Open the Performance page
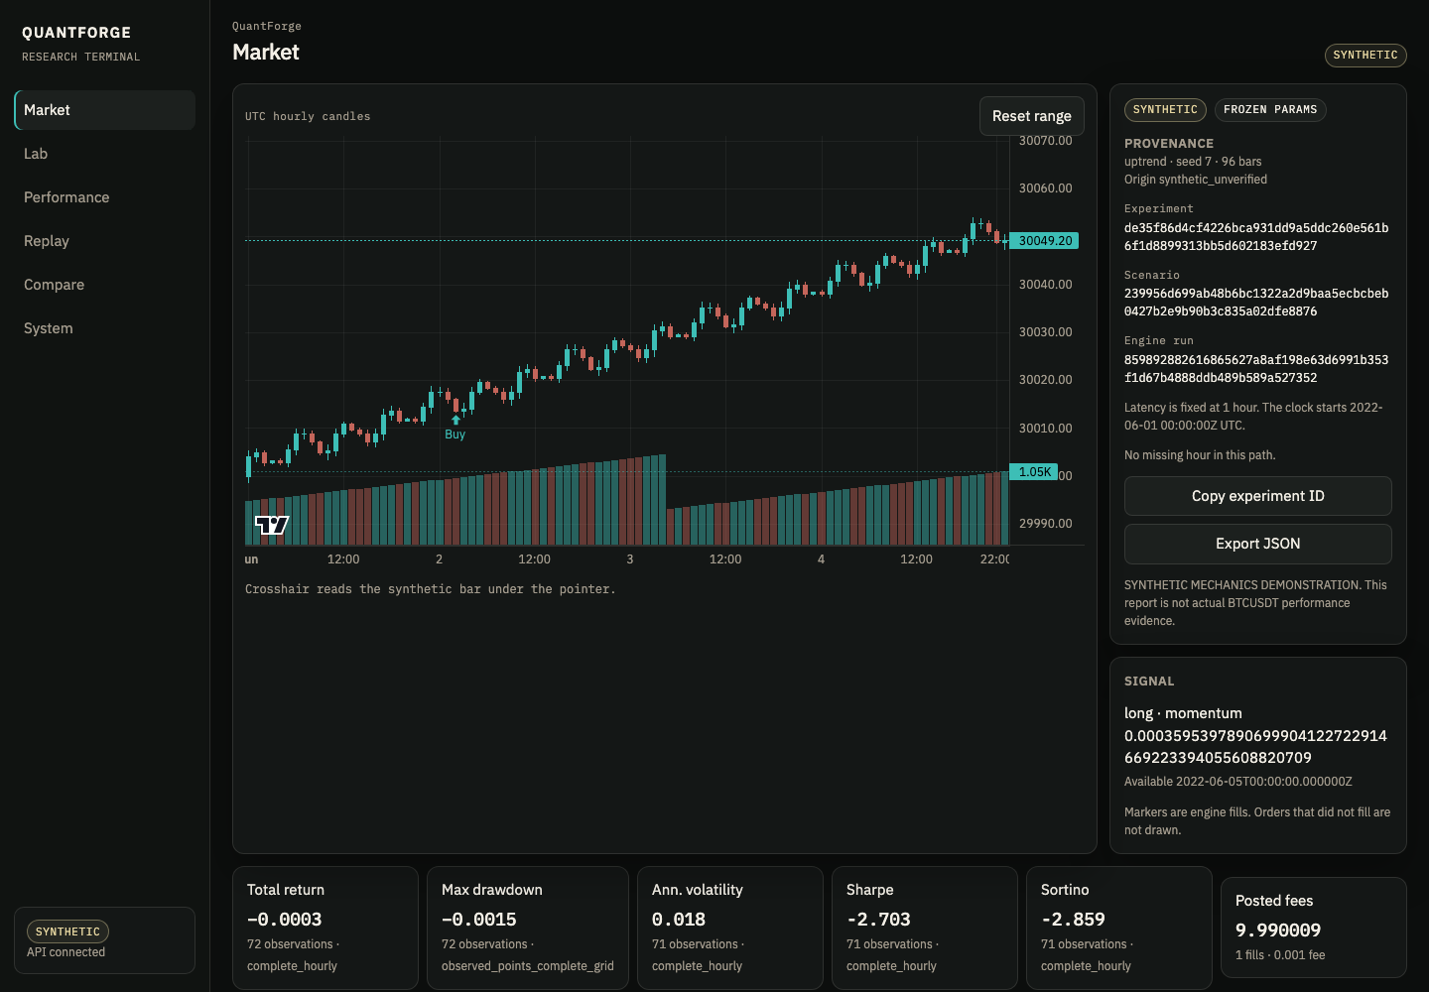The width and height of the screenshot is (1429, 992). point(104,197)
